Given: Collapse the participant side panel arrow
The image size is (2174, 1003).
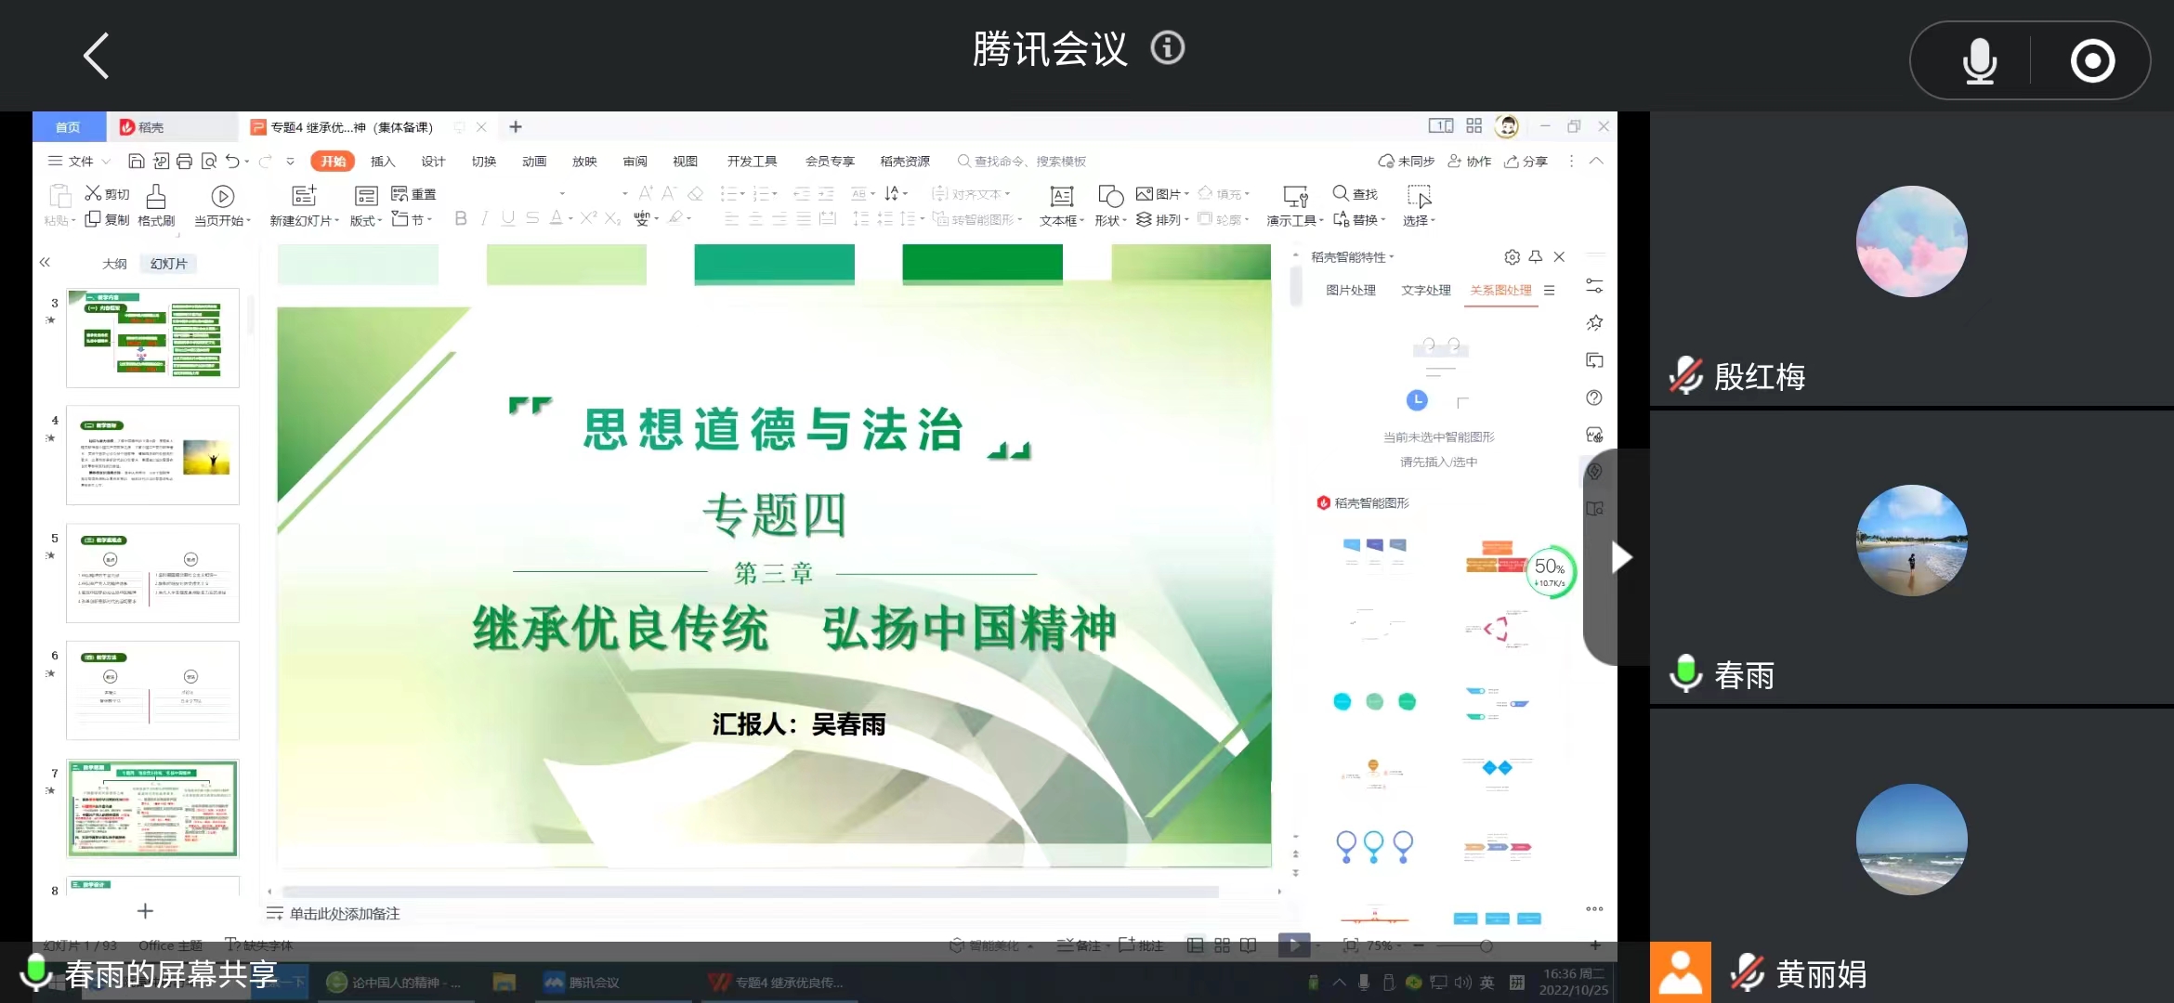Looking at the screenshot, I should [1620, 557].
